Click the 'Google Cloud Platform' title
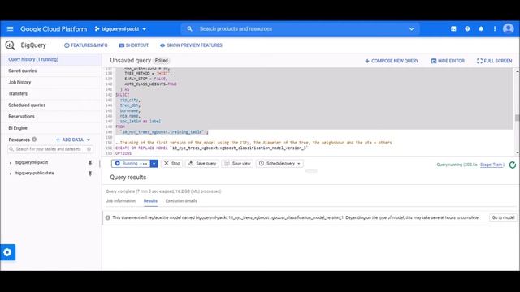The height and width of the screenshot is (292, 520). (54, 29)
